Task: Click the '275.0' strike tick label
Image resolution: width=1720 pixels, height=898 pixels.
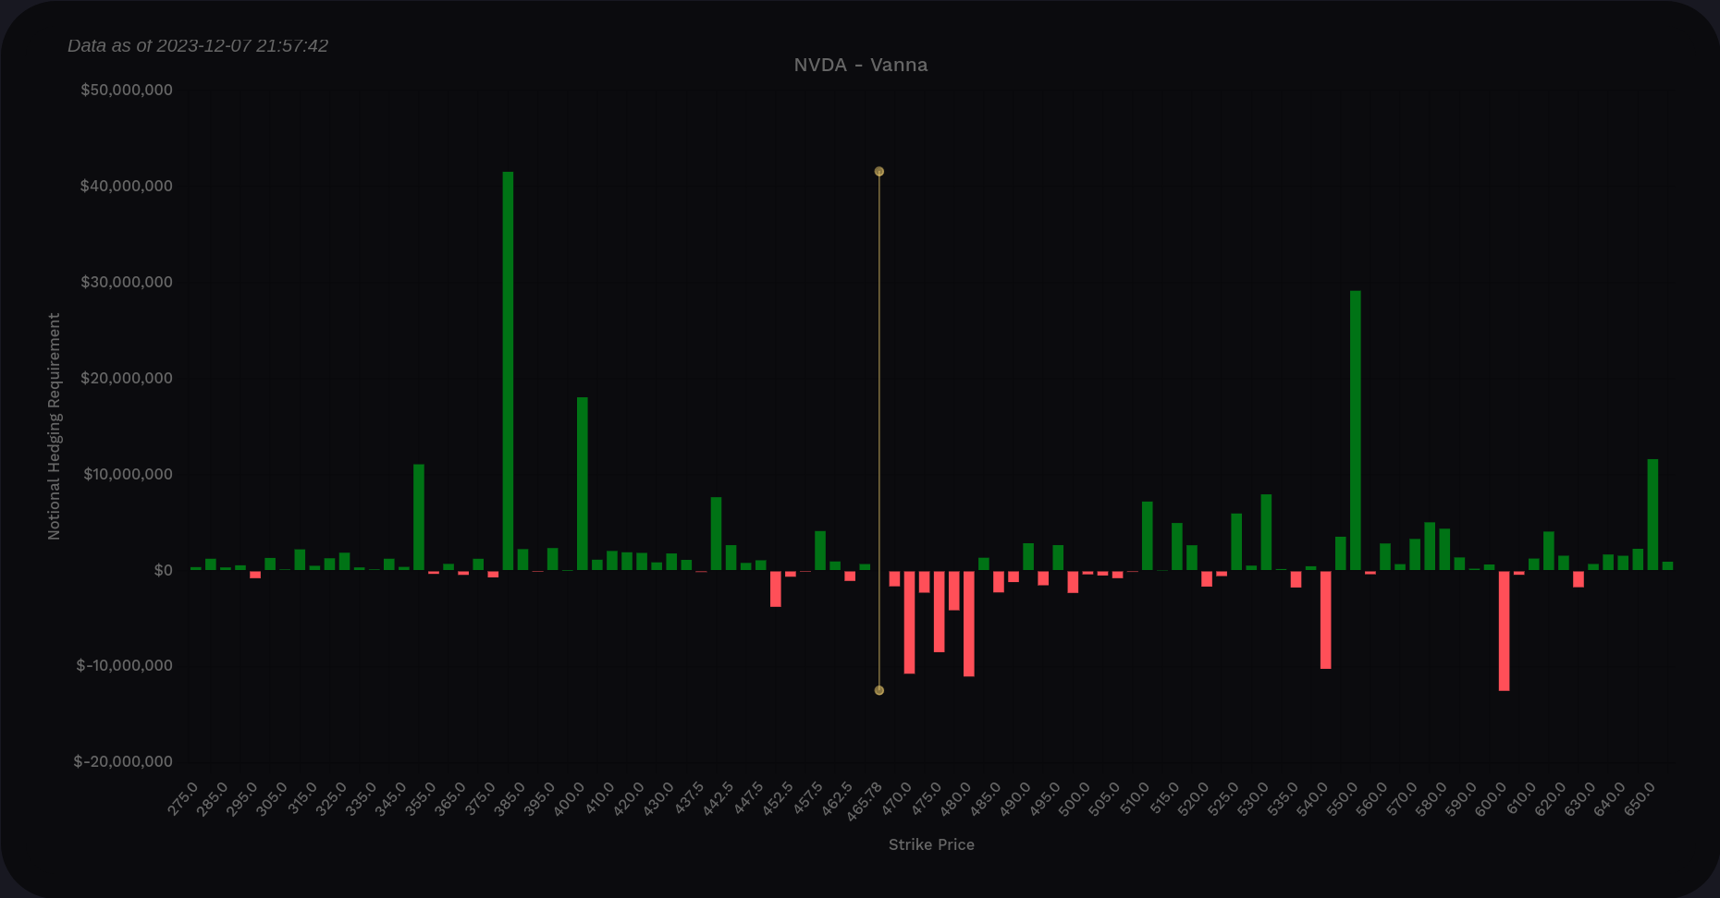Action: 182,799
